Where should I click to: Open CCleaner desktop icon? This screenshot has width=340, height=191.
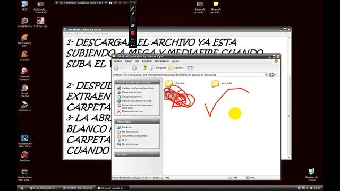click(24, 56)
